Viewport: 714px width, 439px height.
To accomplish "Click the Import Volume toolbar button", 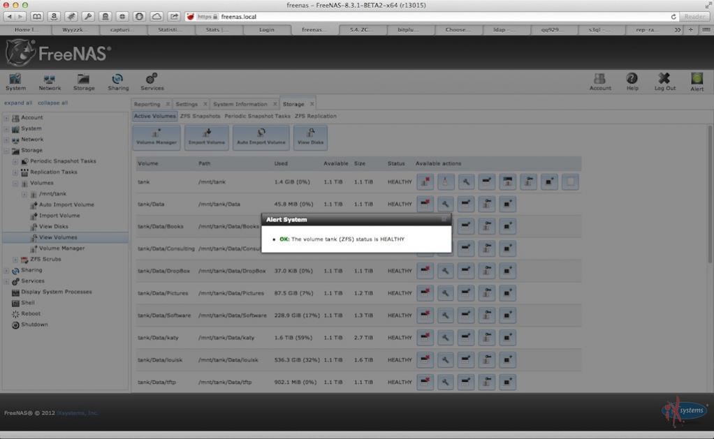I will tap(206, 137).
